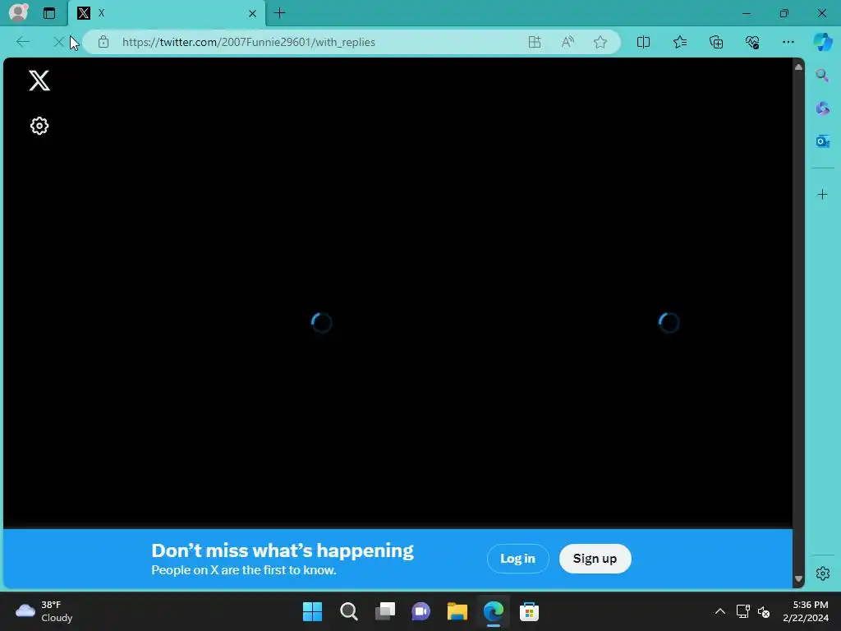Screen dimensions: 841x631
Task: Open the Edge profile avatar
Action: [x=18, y=13]
